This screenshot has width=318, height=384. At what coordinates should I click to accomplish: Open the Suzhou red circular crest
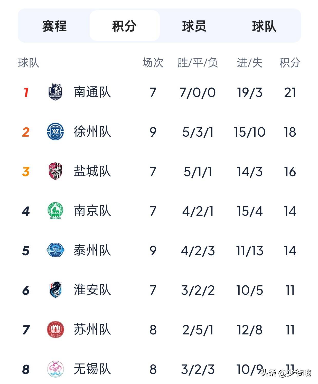point(55,329)
